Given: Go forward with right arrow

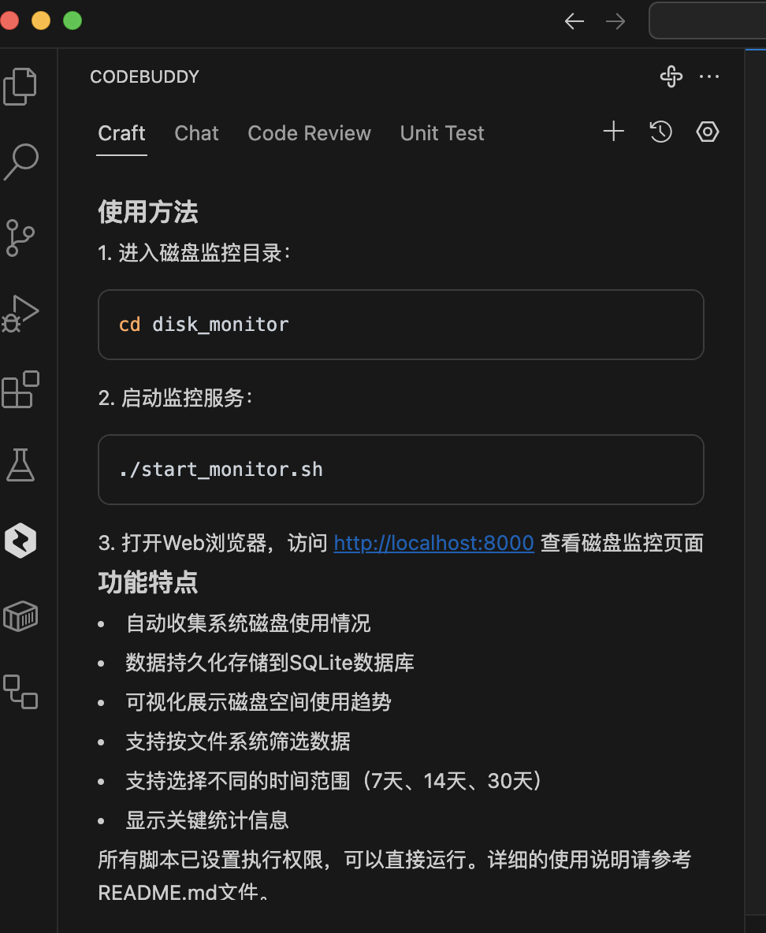Looking at the screenshot, I should (615, 21).
